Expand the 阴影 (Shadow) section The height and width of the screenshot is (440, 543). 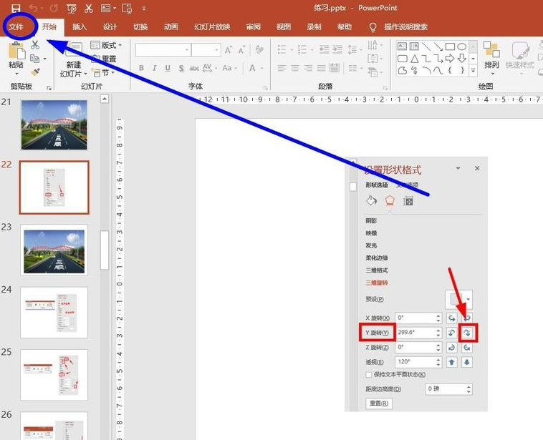[x=371, y=221]
